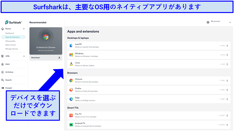Download the Android TV app via arrow icon

[x=227, y=125]
